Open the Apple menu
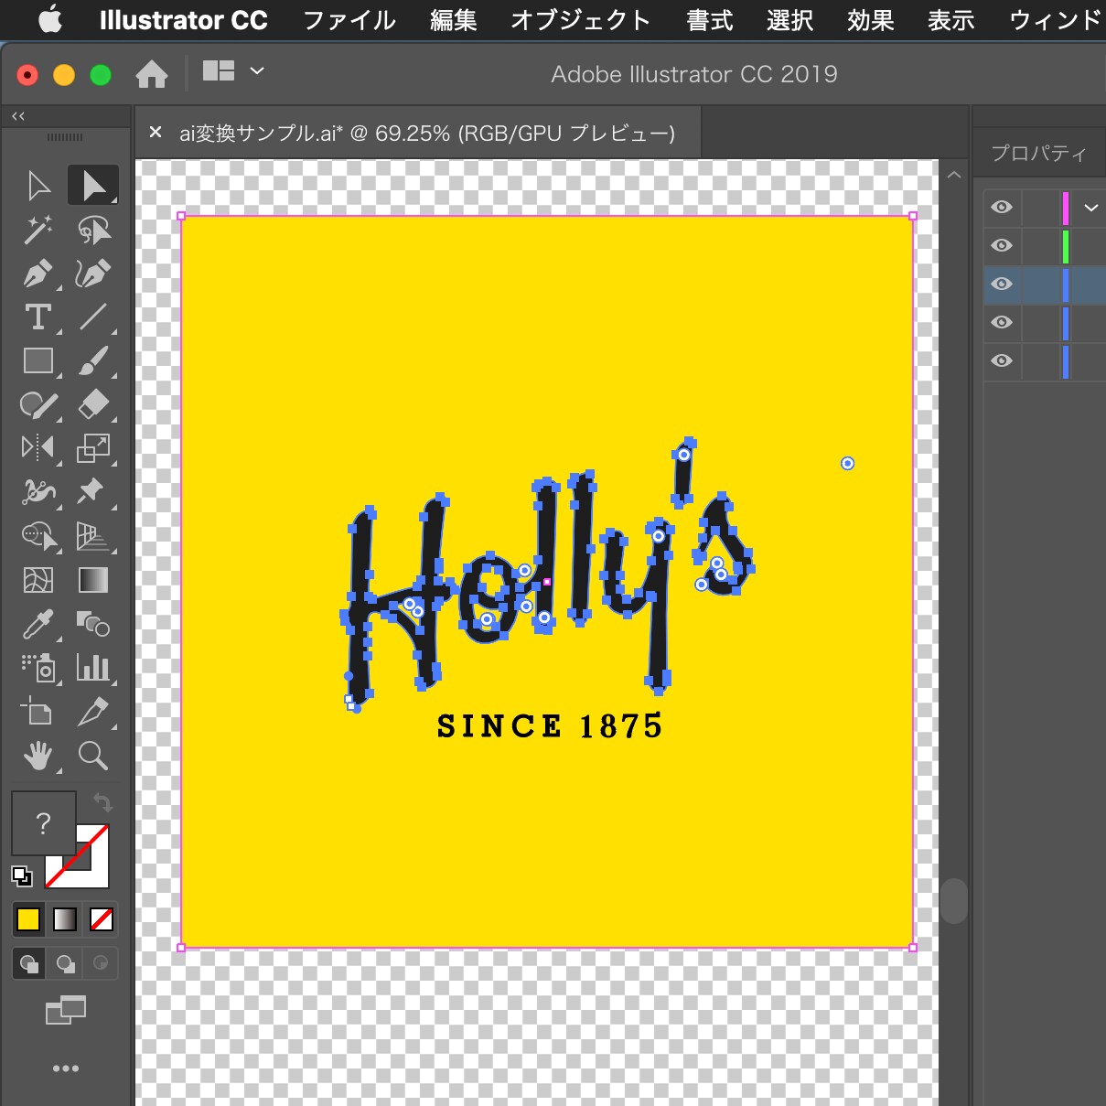Image resolution: width=1106 pixels, height=1106 pixels. 49,19
